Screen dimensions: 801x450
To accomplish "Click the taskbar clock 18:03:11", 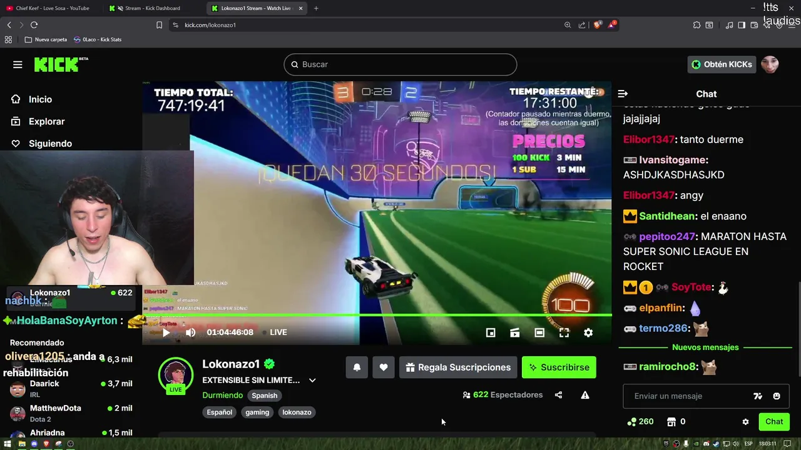I will pyautogui.click(x=768, y=444).
